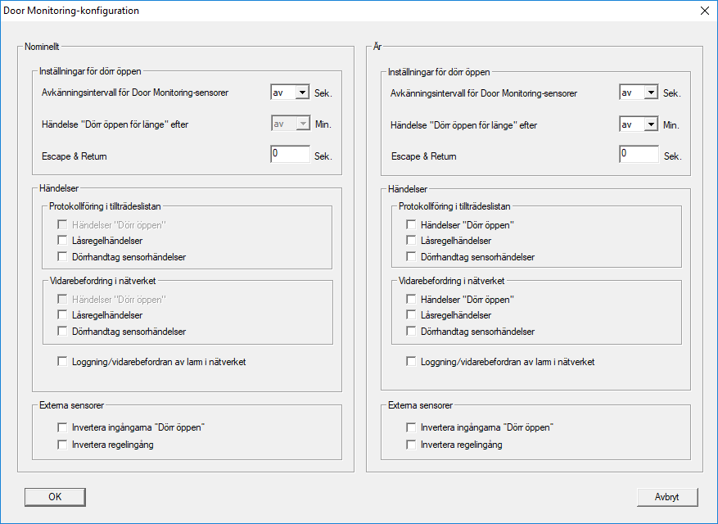Check Är Invertera regelingång checkbox
Screen dimensions: 718x524
click(411, 445)
